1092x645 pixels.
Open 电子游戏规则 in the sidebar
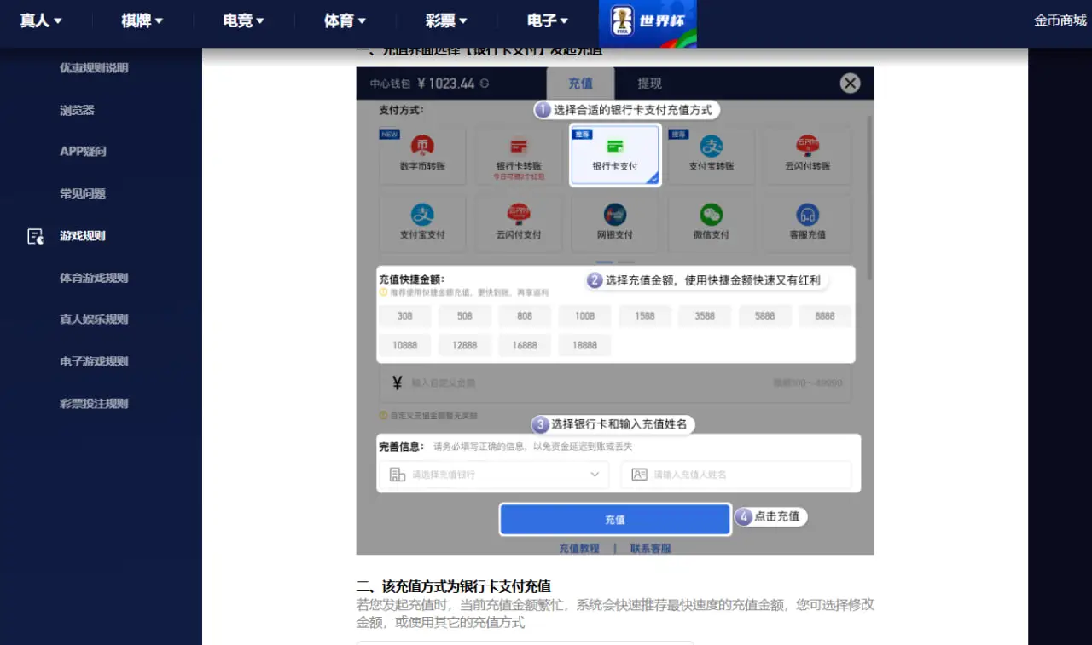94,361
